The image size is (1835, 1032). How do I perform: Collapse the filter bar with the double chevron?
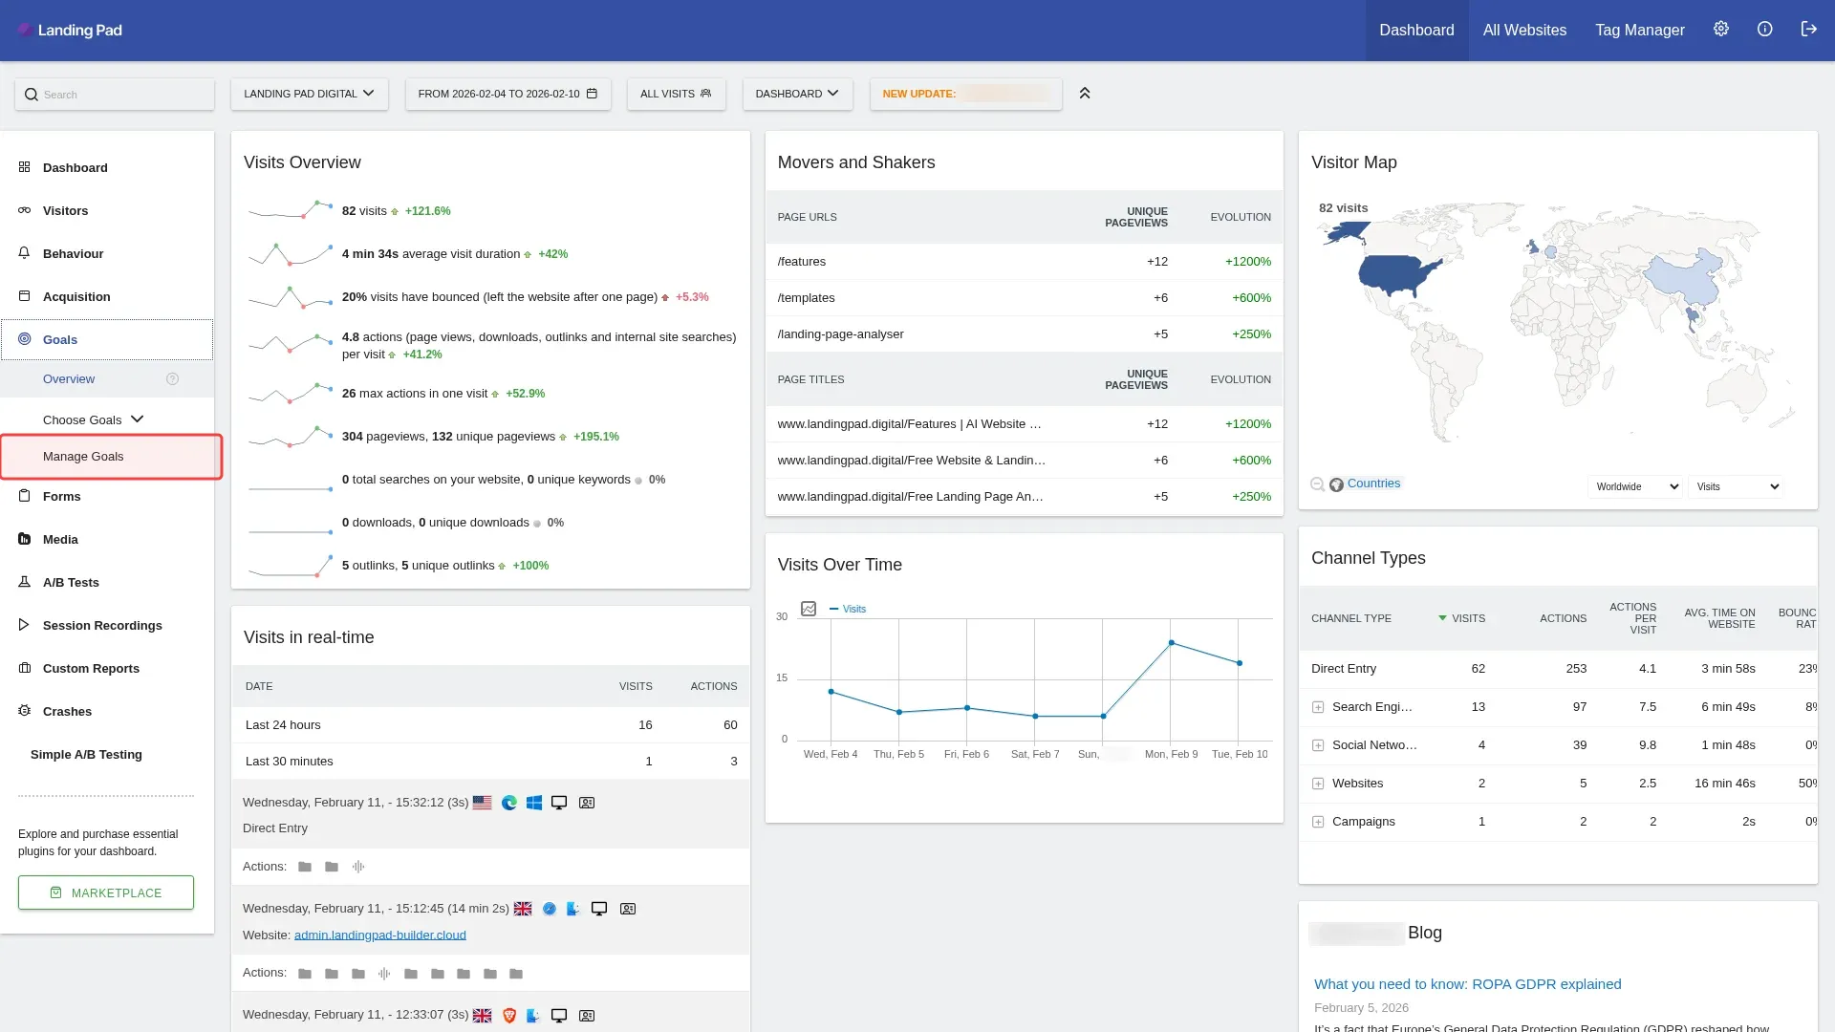coord(1085,94)
